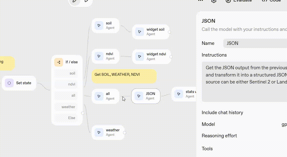Click the Name field containing JSON
Screen dimensions: 287x157
pos(255,43)
